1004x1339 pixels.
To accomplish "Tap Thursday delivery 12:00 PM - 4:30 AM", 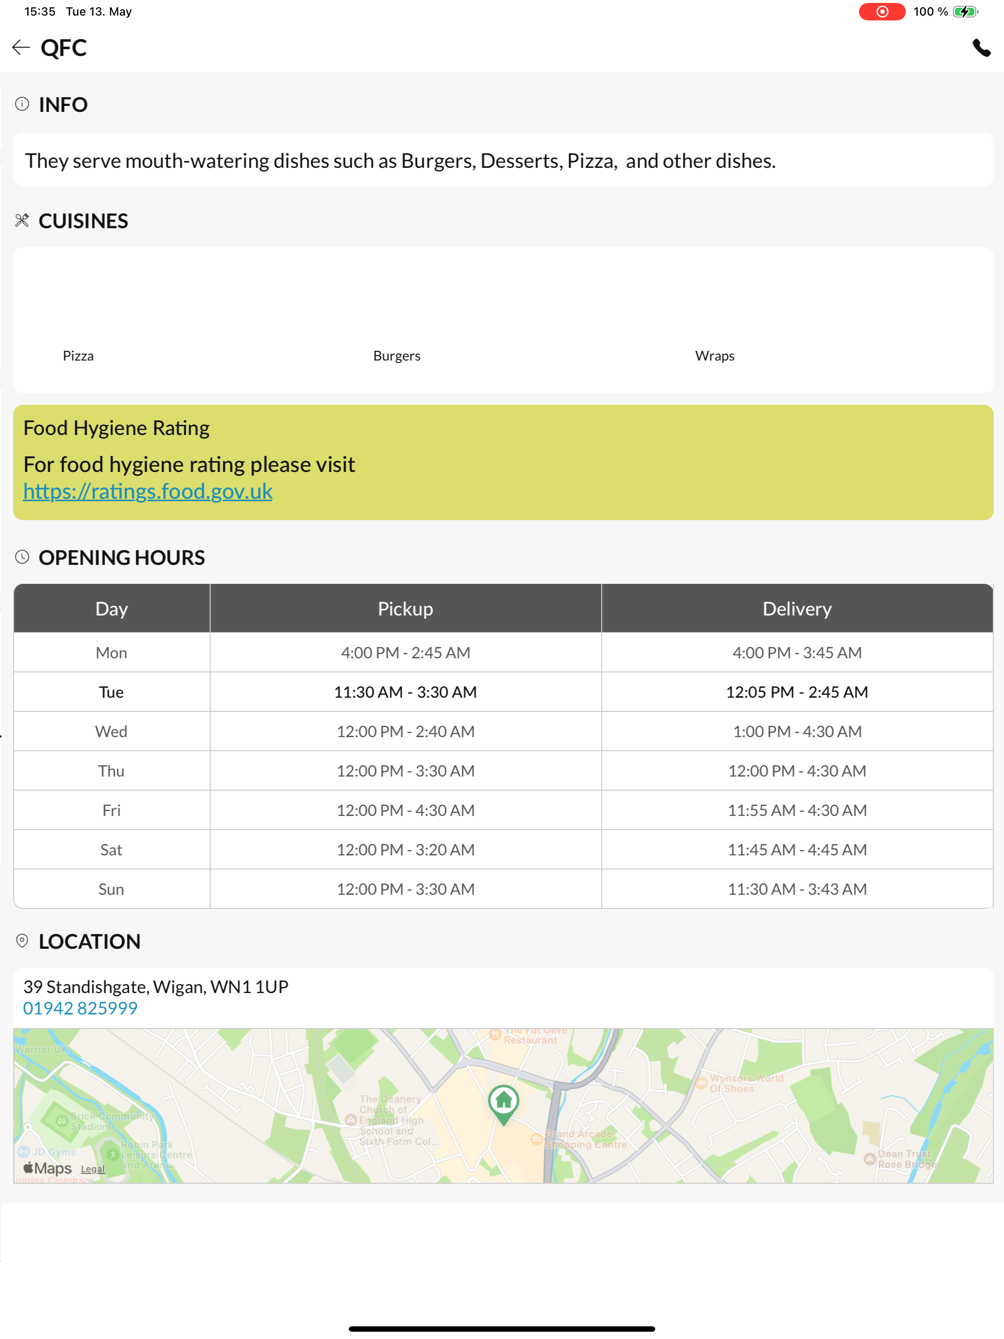I will coord(797,771).
